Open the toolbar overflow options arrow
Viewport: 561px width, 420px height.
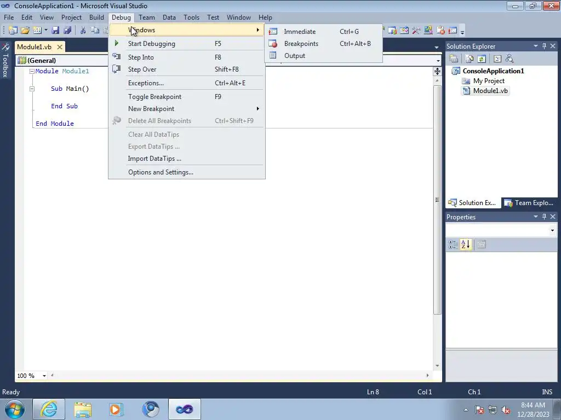pos(462,31)
